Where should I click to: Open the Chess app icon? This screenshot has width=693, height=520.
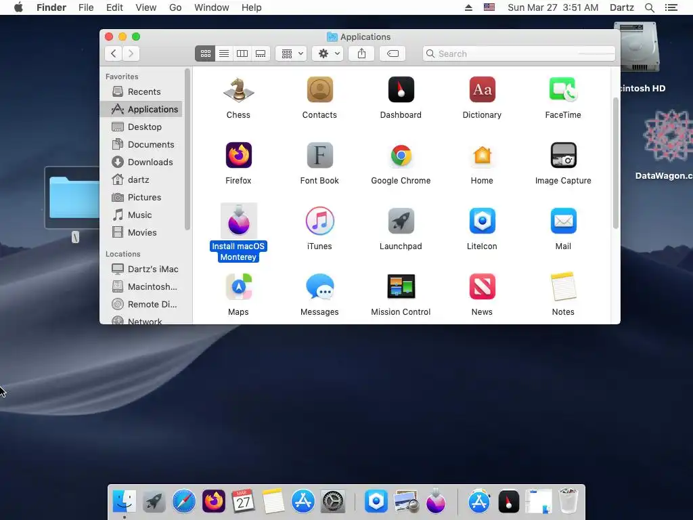238,90
